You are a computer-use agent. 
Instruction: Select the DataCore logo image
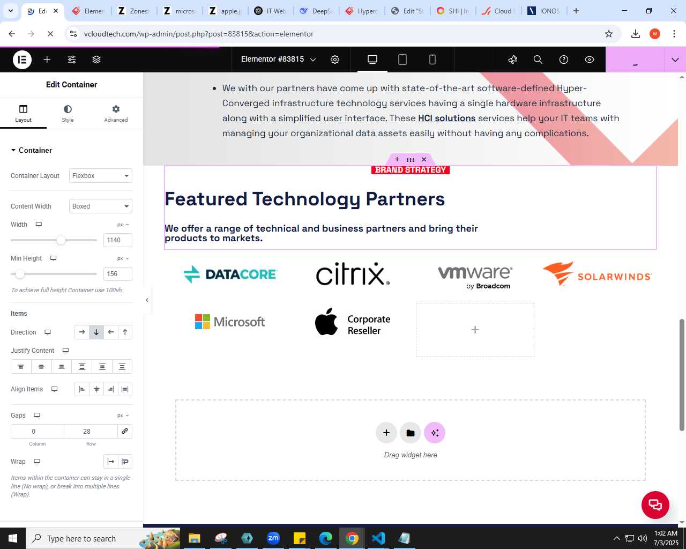pyautogui.click(x=230, y=274)
